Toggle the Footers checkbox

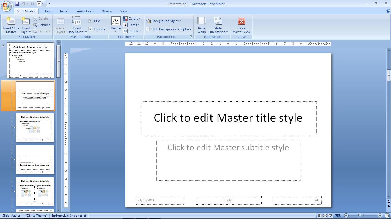(x=90, y=29)
